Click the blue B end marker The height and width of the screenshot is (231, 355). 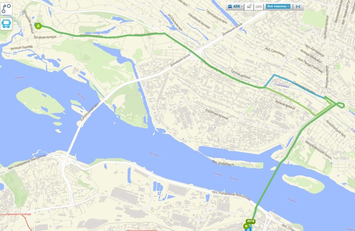click(249, 229)
